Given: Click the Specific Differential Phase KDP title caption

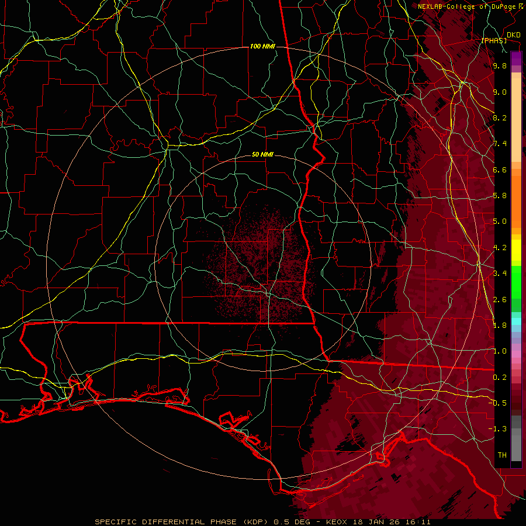Looking at the screenshot, I should [x=262, y=522].
